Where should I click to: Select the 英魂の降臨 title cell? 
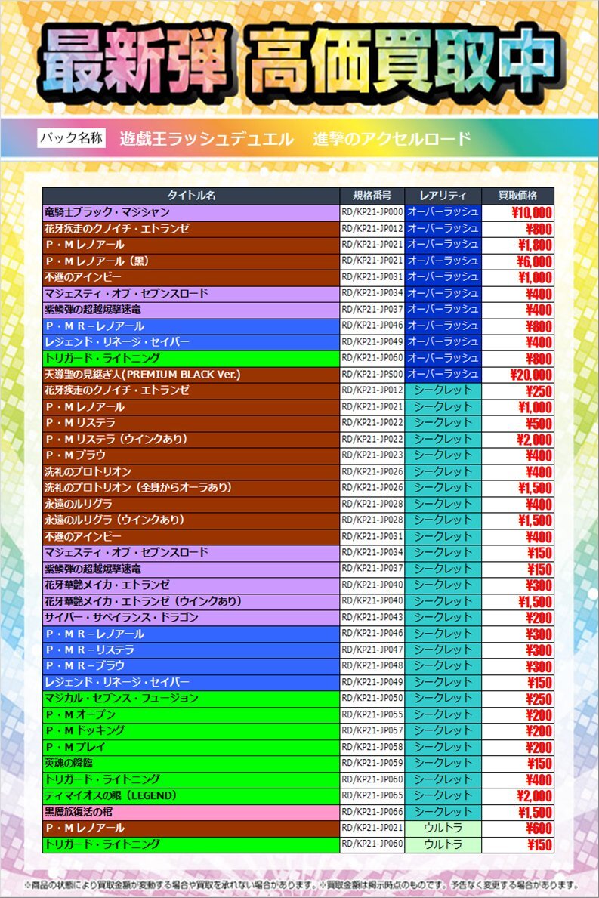[x=191, y=764]
